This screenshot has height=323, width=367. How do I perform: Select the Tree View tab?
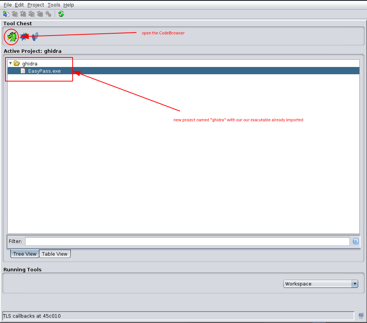coord(25,254)
